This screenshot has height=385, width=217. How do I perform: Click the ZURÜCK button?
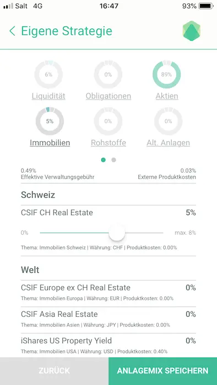click(54, 371)
